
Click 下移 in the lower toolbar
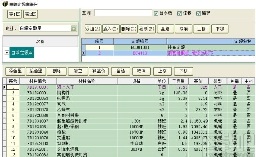183,71
